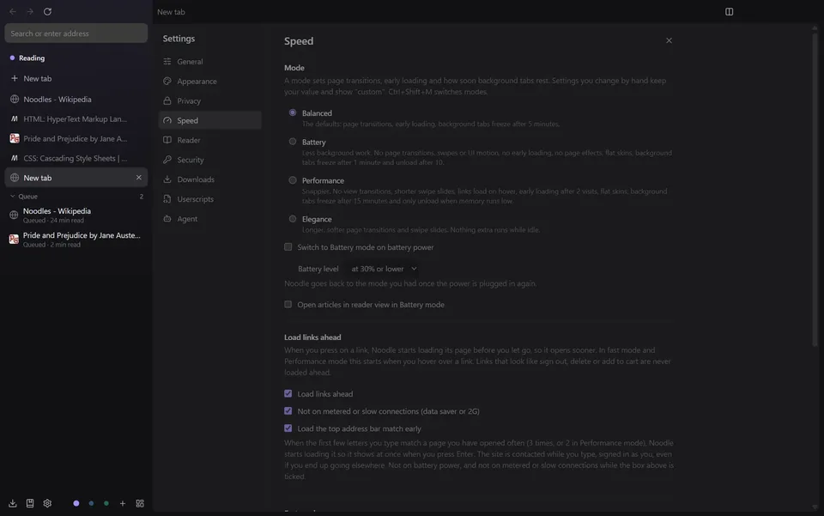Image resolution: width=824 pixels, height=516 pixels.
Task: Open the General settings section
Action: 209,62
